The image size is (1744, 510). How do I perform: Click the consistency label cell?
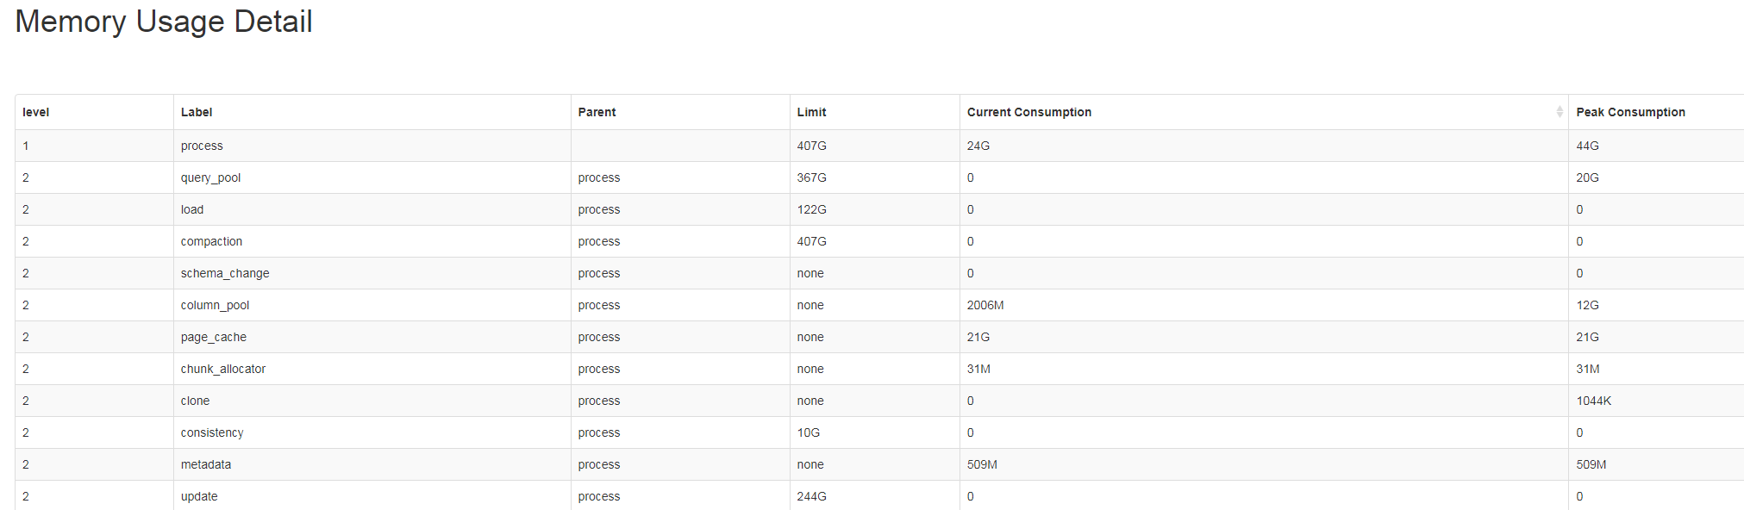[212, 432]
